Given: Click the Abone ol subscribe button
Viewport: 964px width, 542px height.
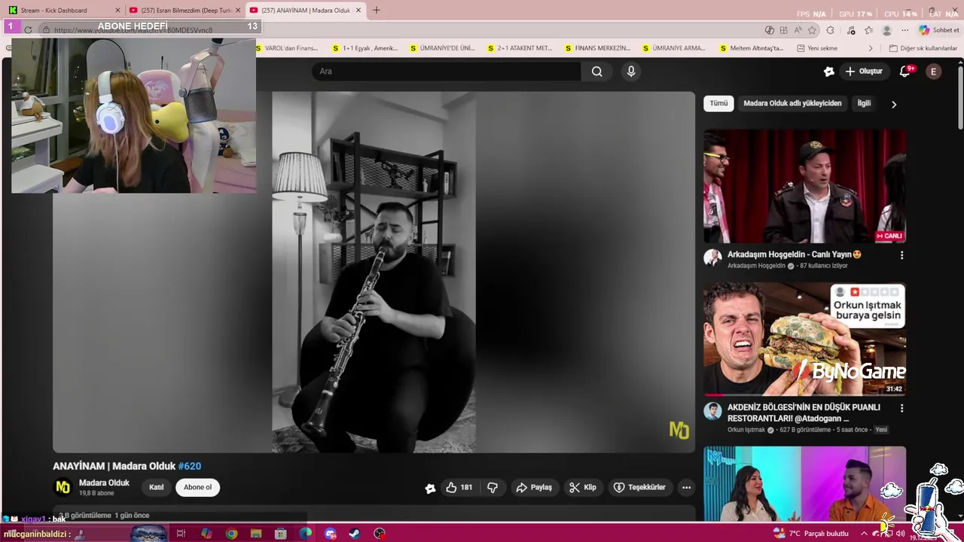Looking at the screenshot, I should (x=198, y=488).
